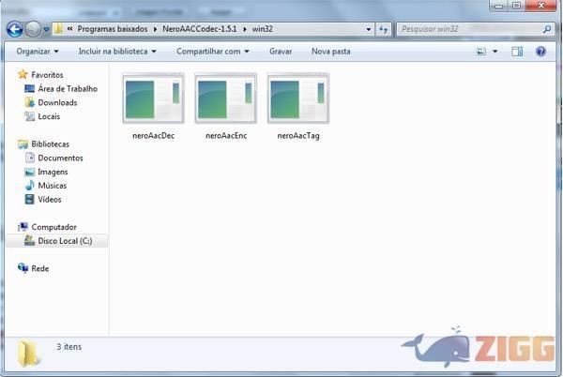Image resolution: width=563 pixels, height=377 pixels.
Task: Click the refresh icon beside address bar
Action: (x=384, y=29)
